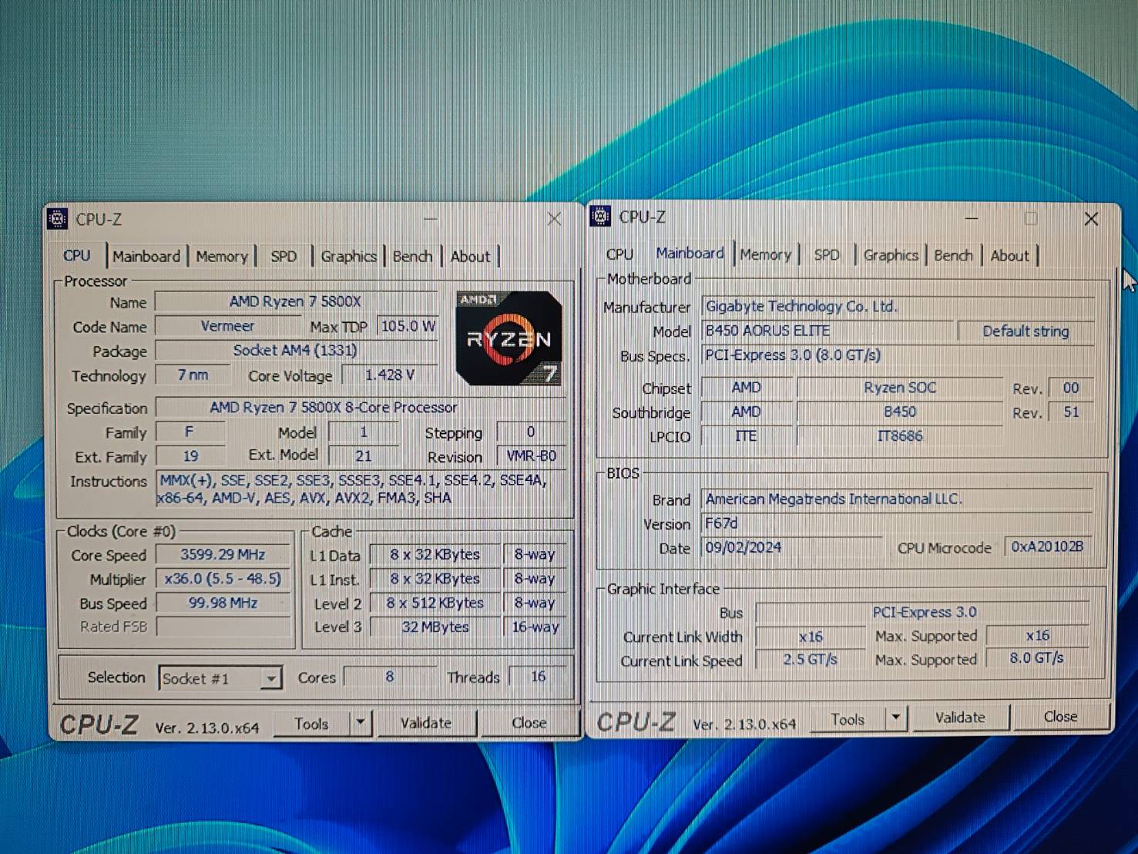Switch to Graphics tab in right CPU-Z window
The image size is (1138, 854).
891,255
